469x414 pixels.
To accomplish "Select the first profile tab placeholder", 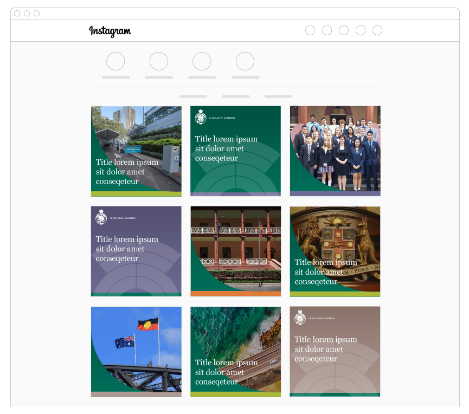I will click(193, 96).
